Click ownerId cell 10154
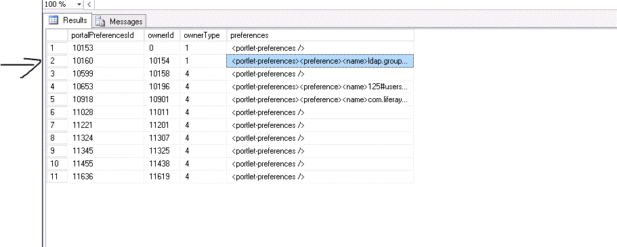617x247 pixels. point(163,61)
